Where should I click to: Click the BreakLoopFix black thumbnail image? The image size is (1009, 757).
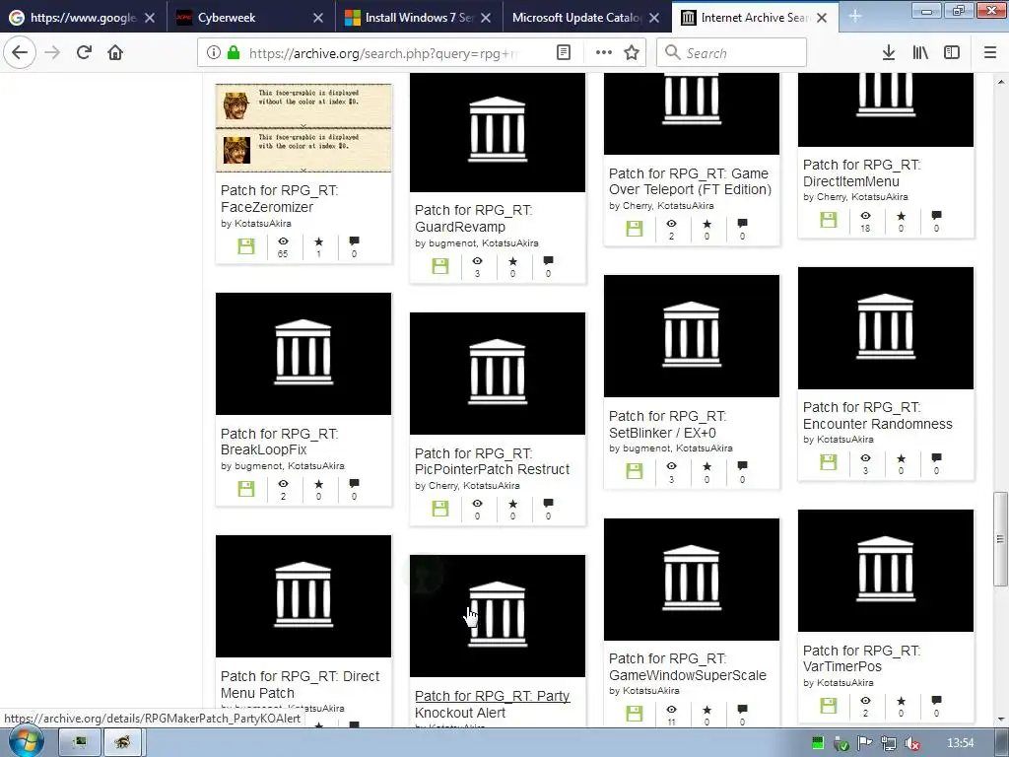point(303,354)
